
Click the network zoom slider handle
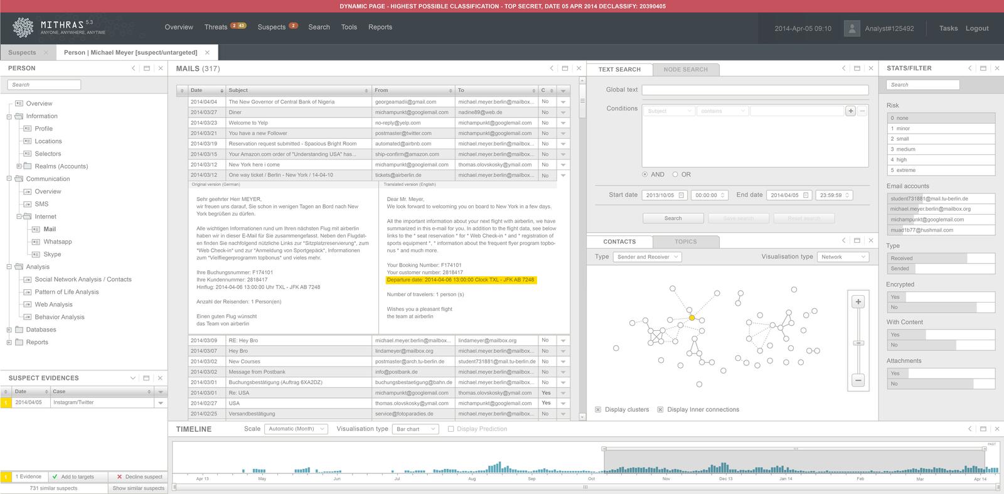(x=858, y=343)
